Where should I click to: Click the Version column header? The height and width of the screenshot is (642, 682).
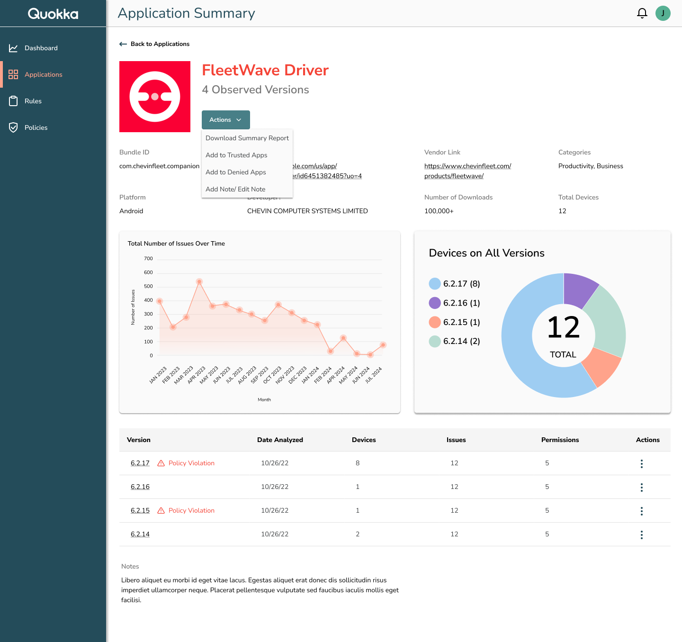(x=139, y=440)
